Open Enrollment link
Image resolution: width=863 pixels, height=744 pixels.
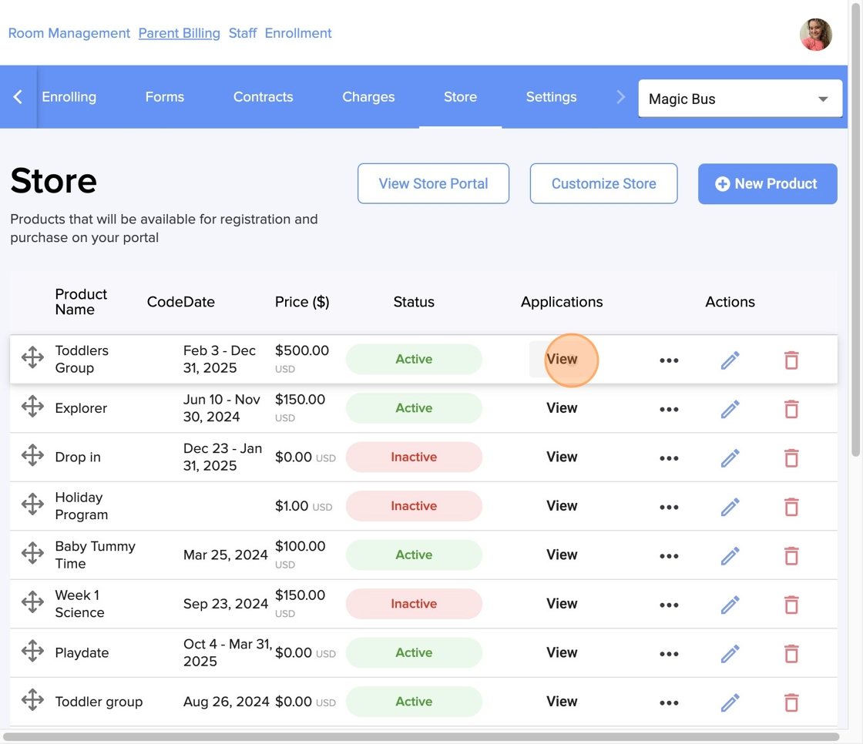[x=298, y=33]
